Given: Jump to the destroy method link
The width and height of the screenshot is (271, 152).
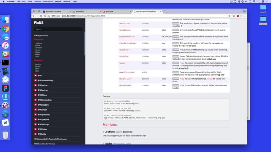Looking at the screenshot, I should click(x=38, y=64).
